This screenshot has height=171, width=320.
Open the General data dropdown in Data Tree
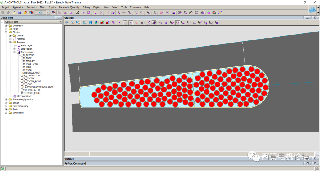[60, 22]
